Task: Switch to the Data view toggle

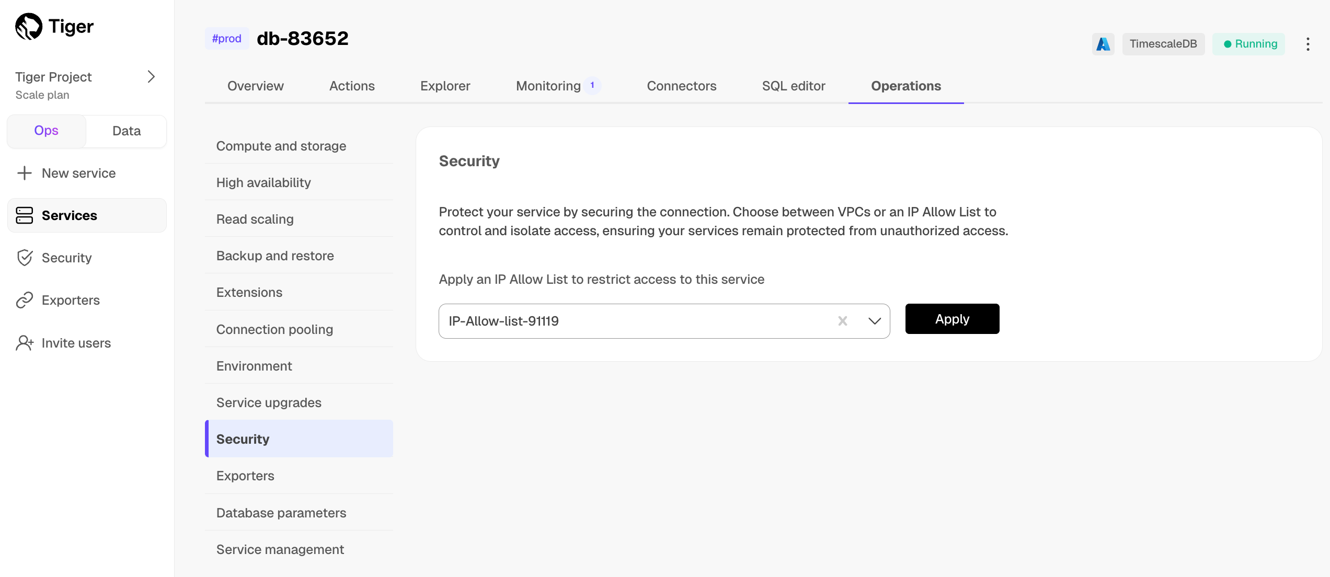Action: (x=127, y=131)
